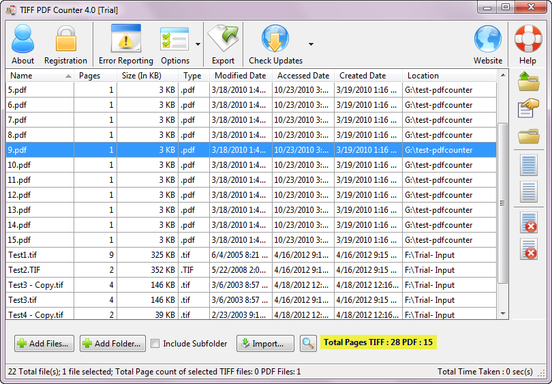Select the Test1.tif row

pyautogui.click(x=251, y=254)
